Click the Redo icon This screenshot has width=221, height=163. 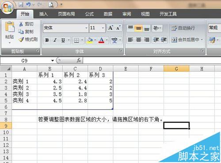pos(40,4)
